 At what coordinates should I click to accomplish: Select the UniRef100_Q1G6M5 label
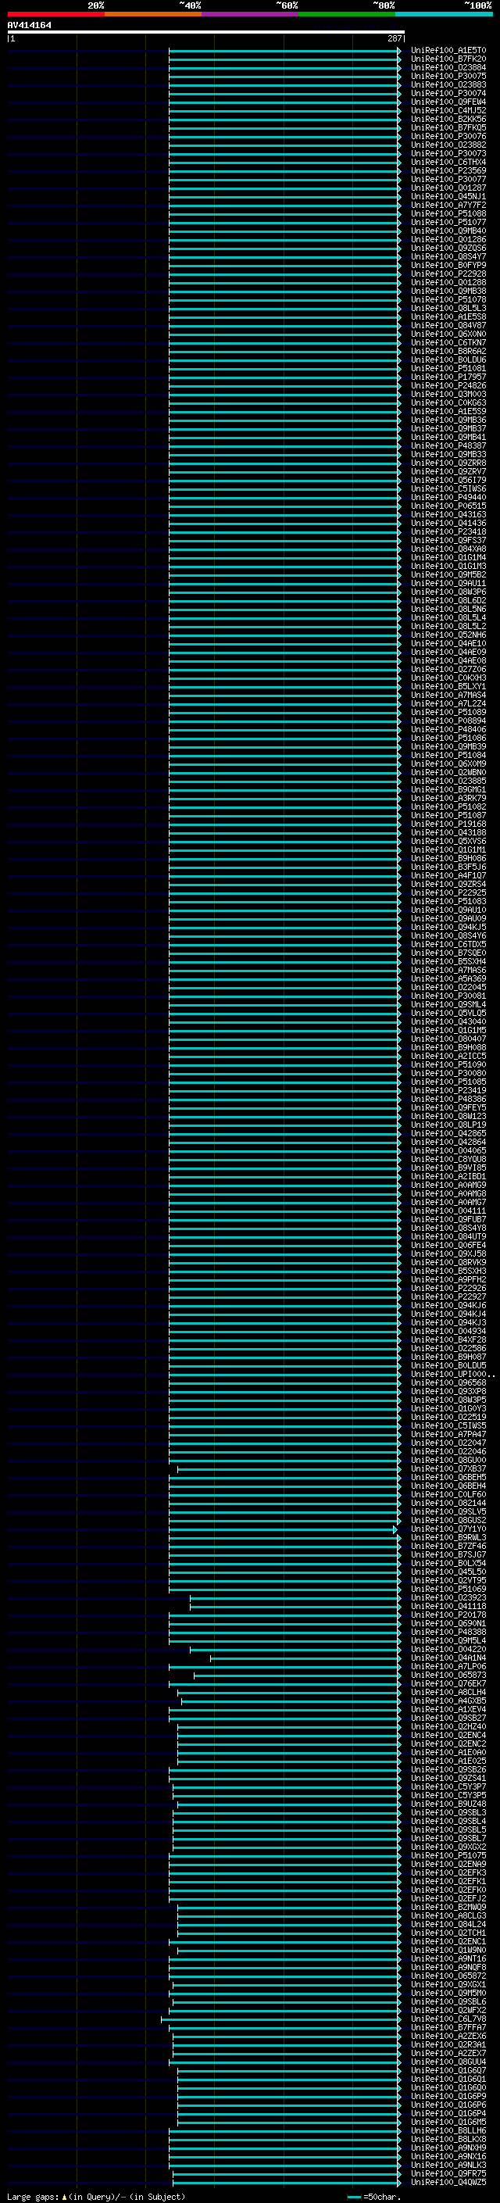[x=448, y=2122]
